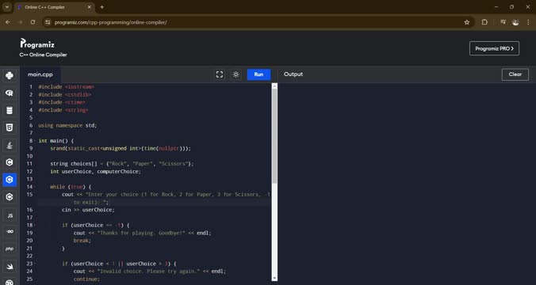Click the srand(static_cast...) line

pyautogui.click(x=121, y=149)
